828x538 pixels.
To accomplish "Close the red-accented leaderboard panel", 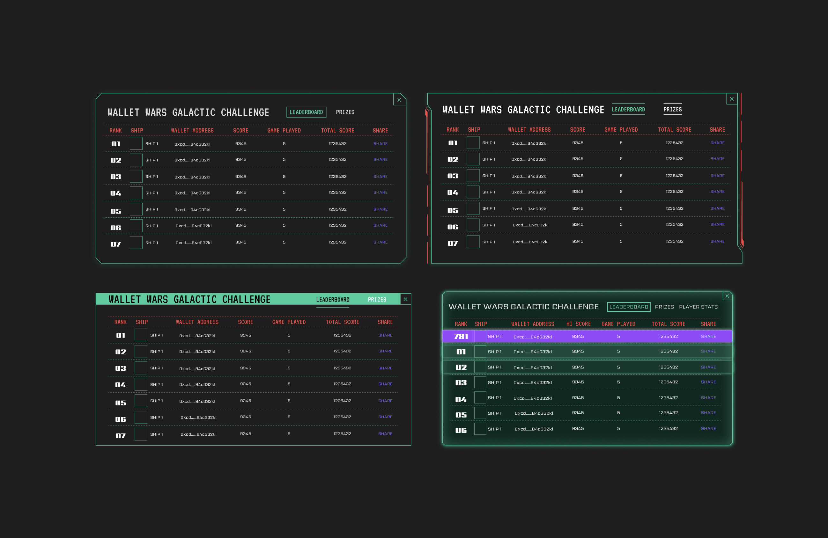I will (732, 99).
